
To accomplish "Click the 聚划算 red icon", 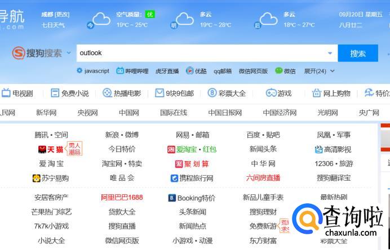I will click(x=179, y=164).
